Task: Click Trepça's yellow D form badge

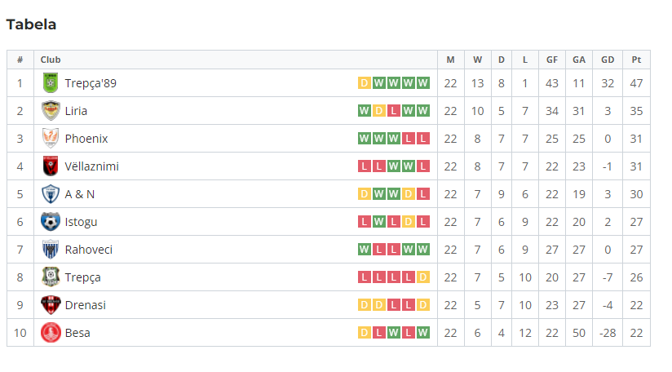Action: coord(423,277)
